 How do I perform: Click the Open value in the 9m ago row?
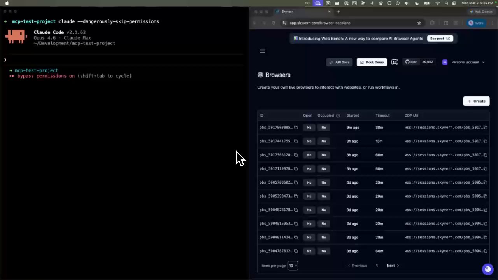(x=309, y=128)
